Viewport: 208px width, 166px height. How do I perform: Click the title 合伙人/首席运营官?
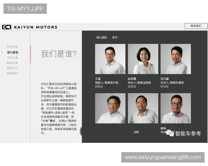coord(139,83)
